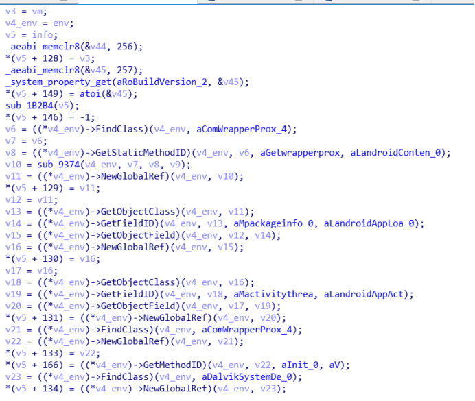Click the aLandroidAppLoa_0 string reference
This screenshot has height=401, width=475.
369,223
